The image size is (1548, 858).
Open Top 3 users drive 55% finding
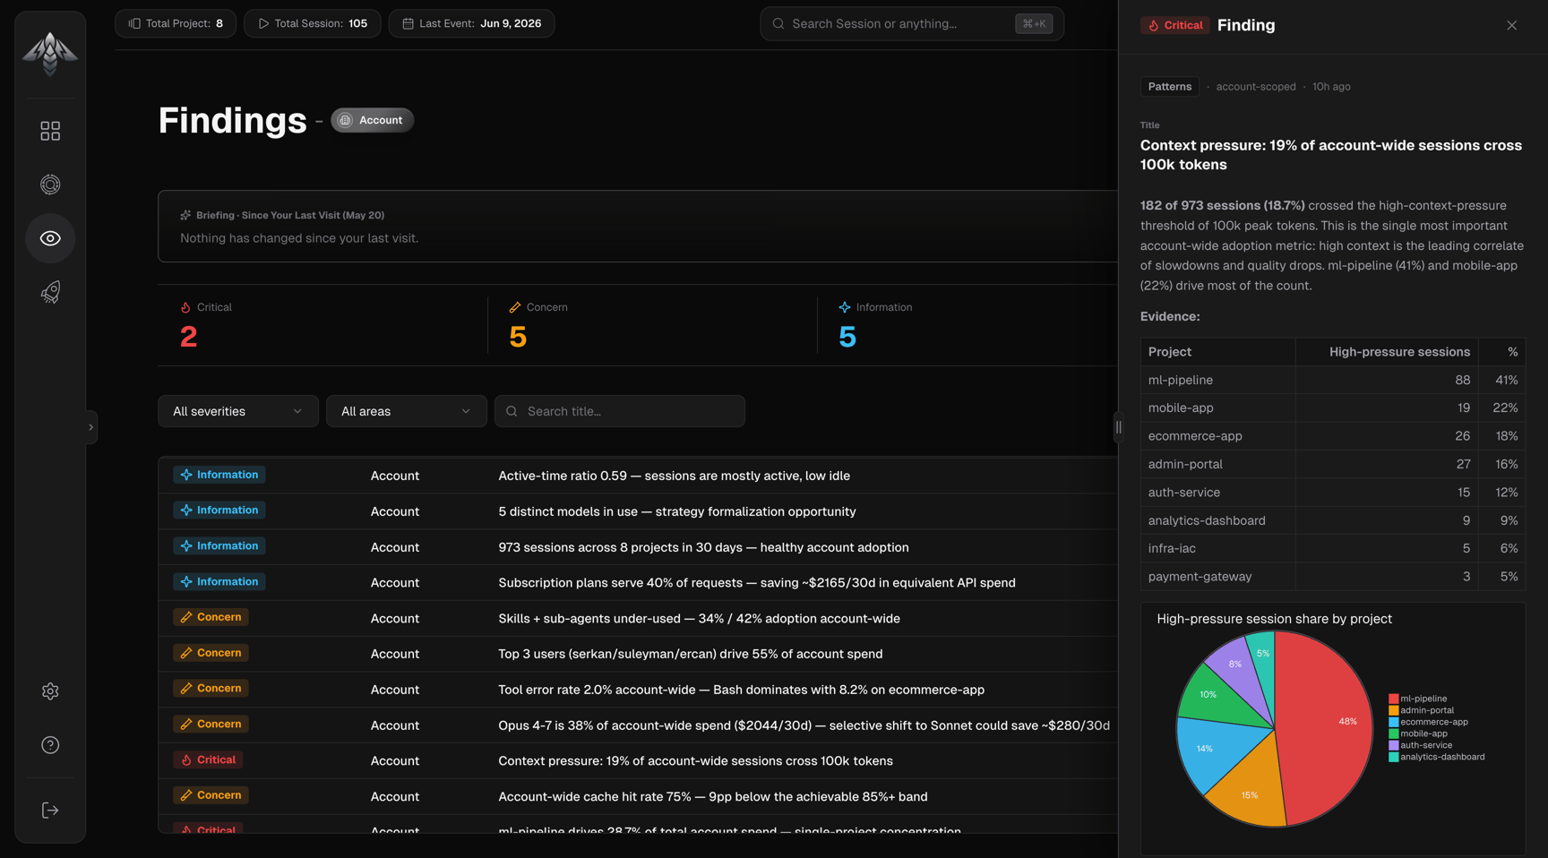click(638, 654)
